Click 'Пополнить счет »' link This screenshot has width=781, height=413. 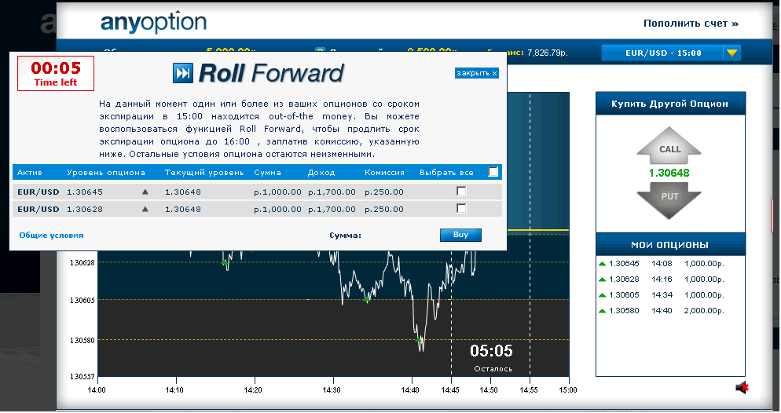(x=691, y=24)
